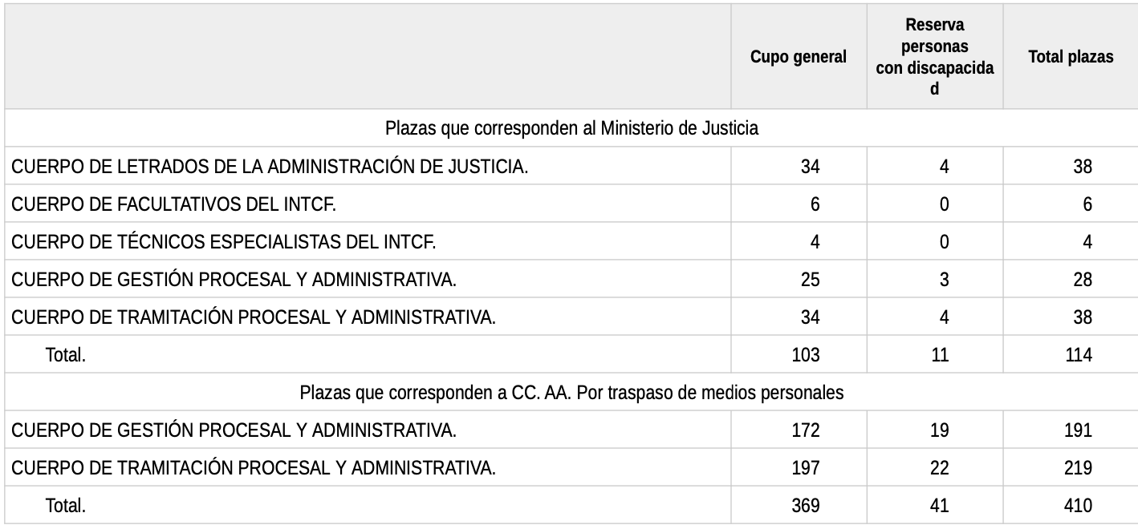Click the general quota value 369
The height and width of the screenshot is (529, 1138).
point(806,506)
